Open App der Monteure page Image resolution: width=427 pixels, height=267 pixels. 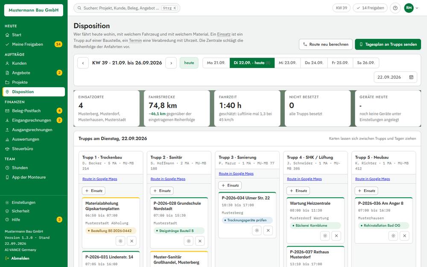pyautogui.click(x=34, y=177)
